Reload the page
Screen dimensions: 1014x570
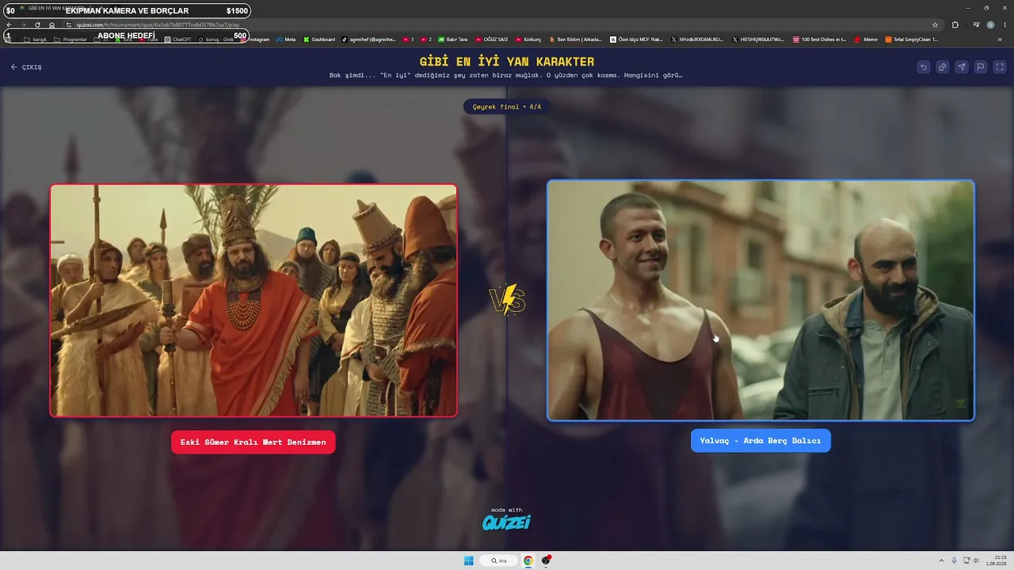tap(37, 25)
